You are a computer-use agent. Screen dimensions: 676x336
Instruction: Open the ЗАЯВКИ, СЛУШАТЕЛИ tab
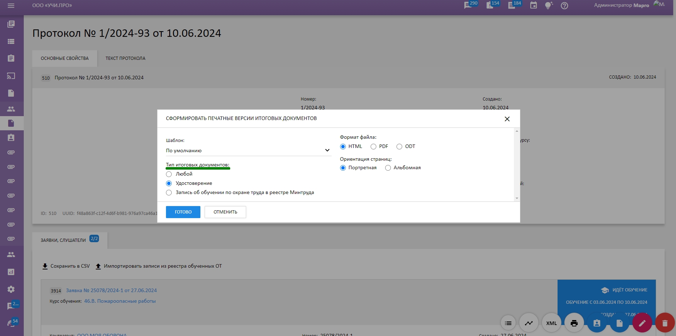[70, 240]
